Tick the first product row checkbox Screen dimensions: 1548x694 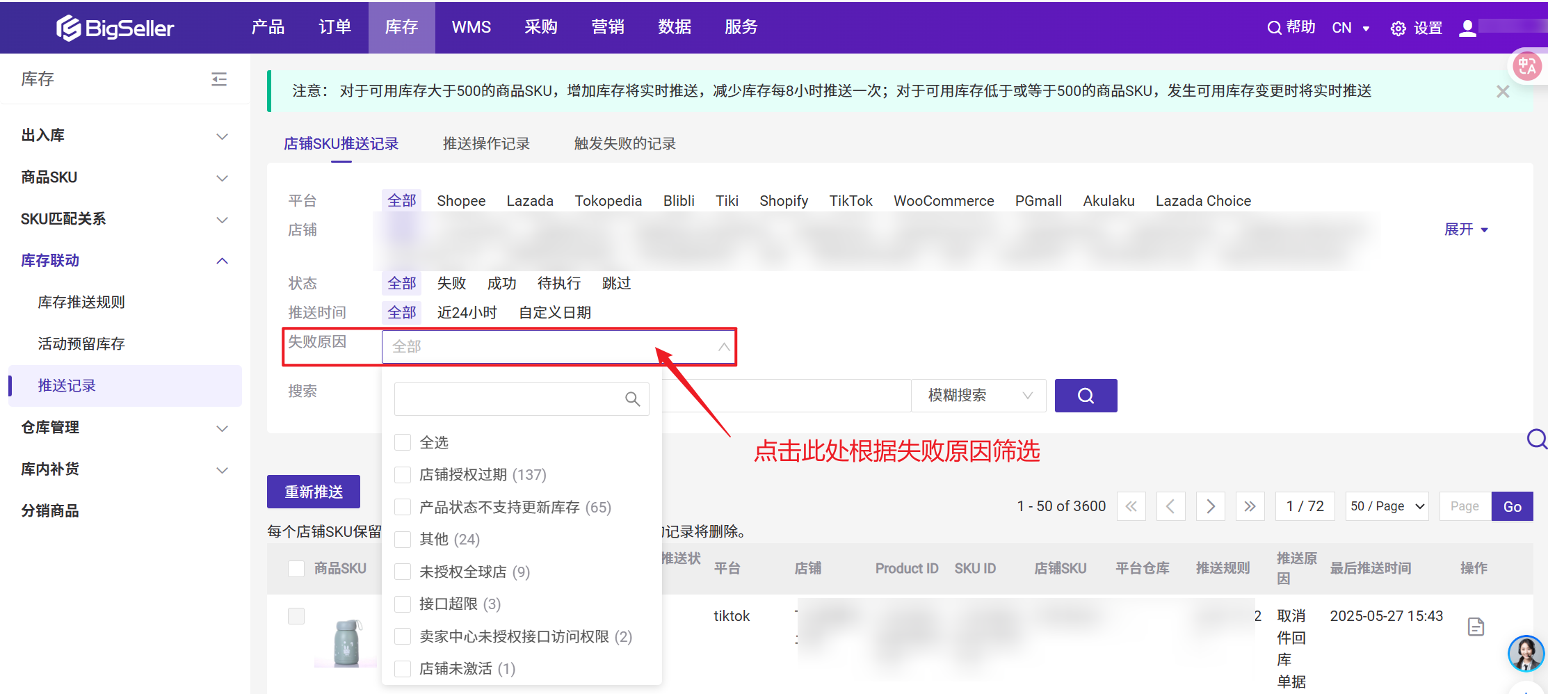296,616
